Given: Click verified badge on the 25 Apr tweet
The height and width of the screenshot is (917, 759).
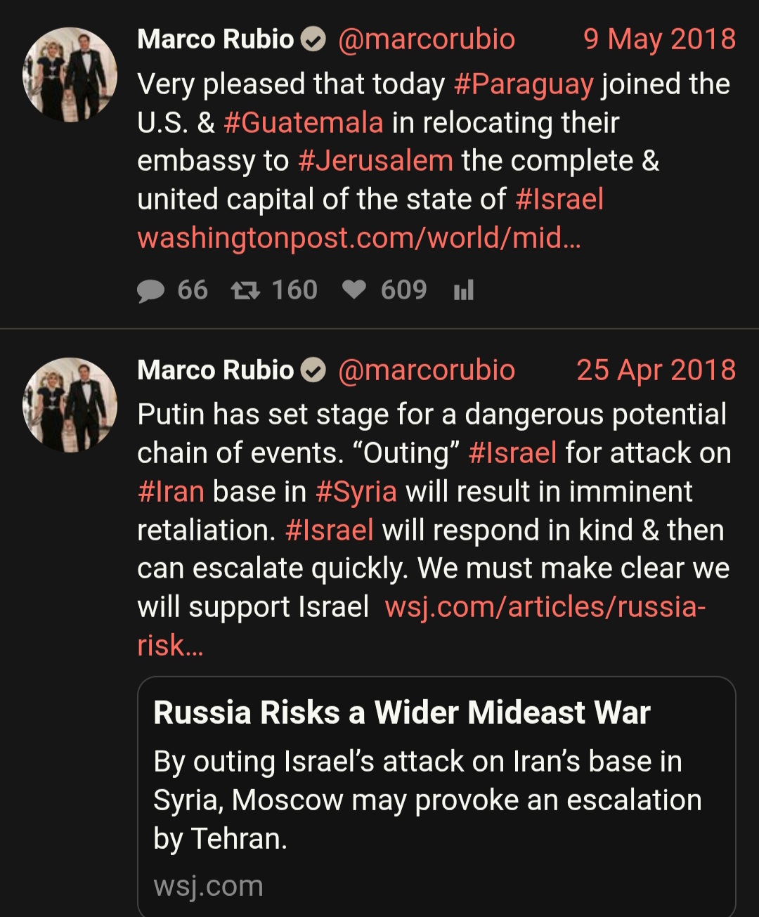Looking at the screenshot, I should pyautogui.click(x=313, y=370).
